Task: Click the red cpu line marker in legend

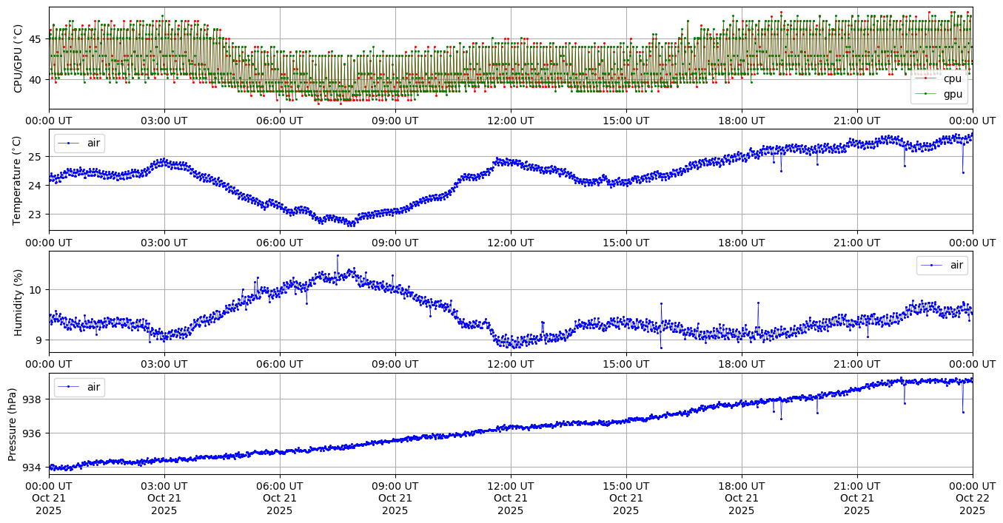Action: [x=925, y=78]
